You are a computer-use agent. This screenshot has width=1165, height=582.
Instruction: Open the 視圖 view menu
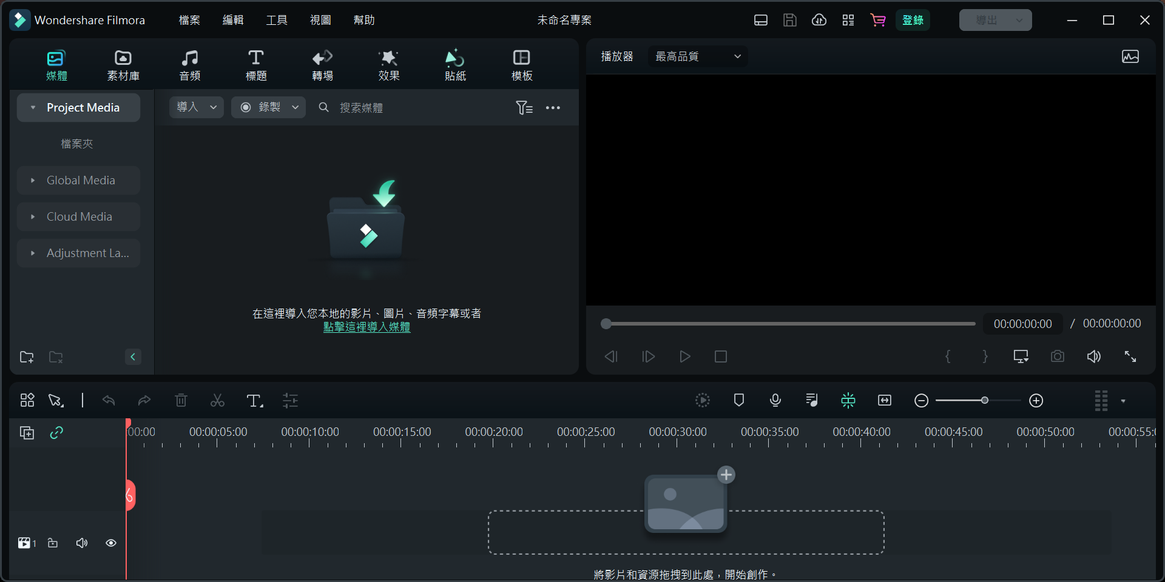click(x=320, y=20)
